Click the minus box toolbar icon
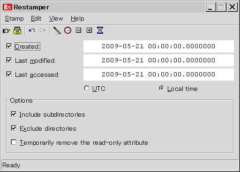Viewport: 240px width, 172px height. [78, 30]
